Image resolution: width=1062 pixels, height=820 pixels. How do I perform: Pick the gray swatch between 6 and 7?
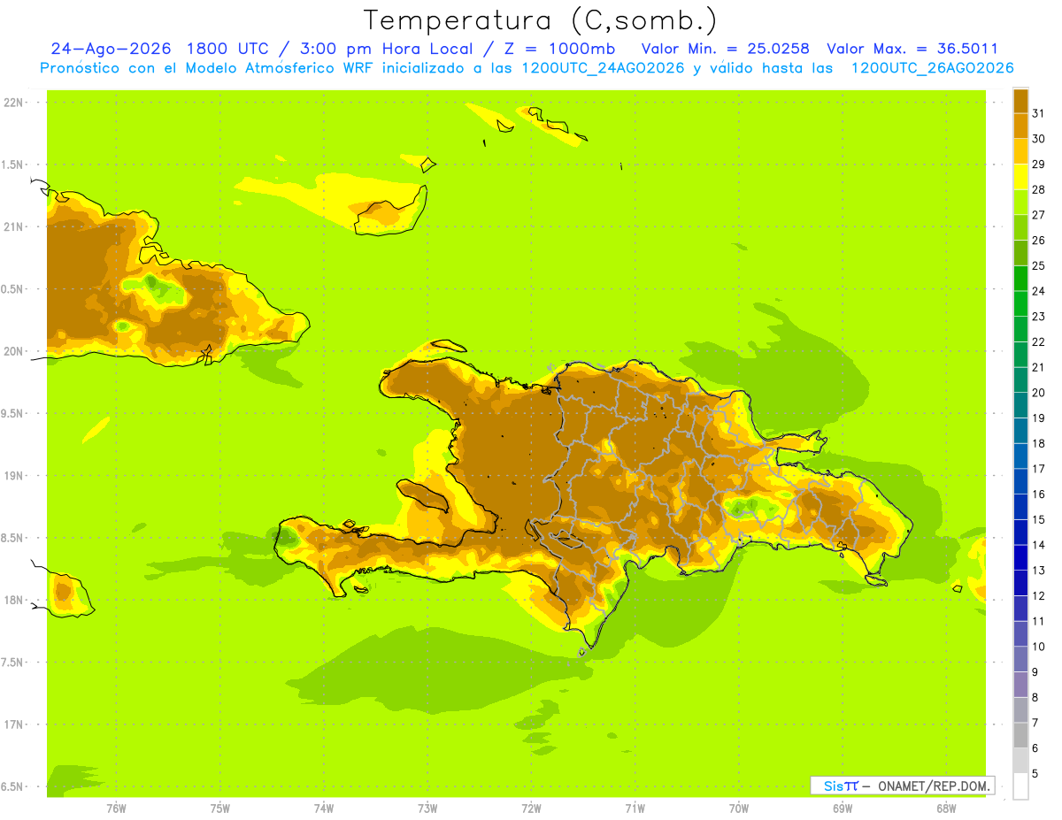(x=1020, y=735)
